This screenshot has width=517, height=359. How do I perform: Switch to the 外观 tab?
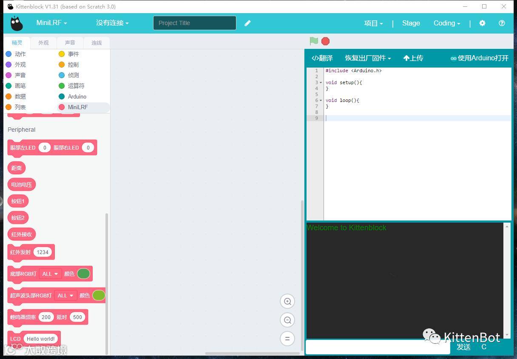point(43,43)
